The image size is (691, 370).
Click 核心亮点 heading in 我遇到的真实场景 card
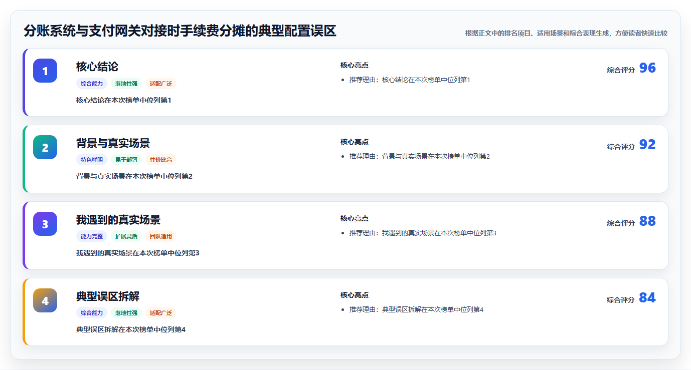pyautogui.click(x=355, y=218)
